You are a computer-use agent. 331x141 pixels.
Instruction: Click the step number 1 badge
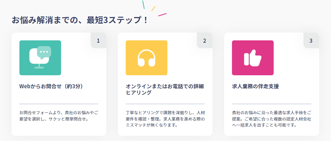click(98, 41)
